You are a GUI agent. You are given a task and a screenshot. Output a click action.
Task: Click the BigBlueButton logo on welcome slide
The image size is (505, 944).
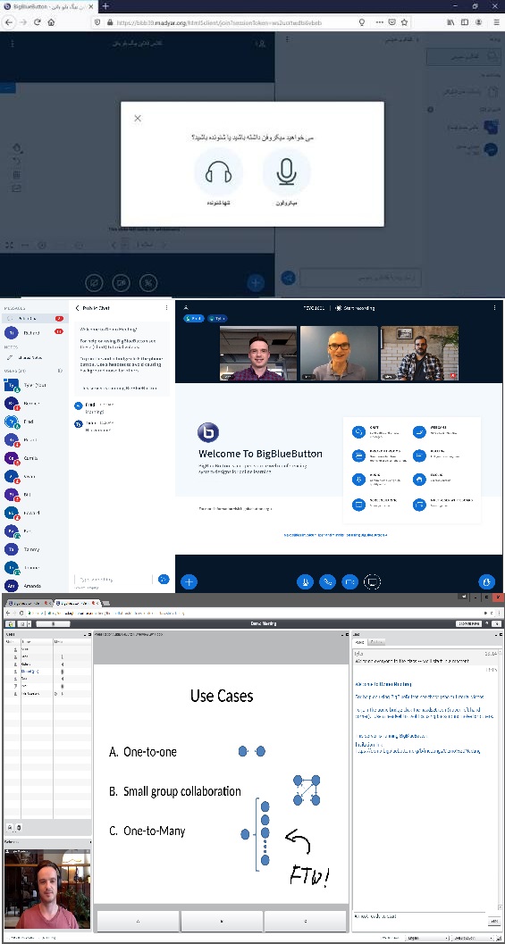click(x=208, y=432)
